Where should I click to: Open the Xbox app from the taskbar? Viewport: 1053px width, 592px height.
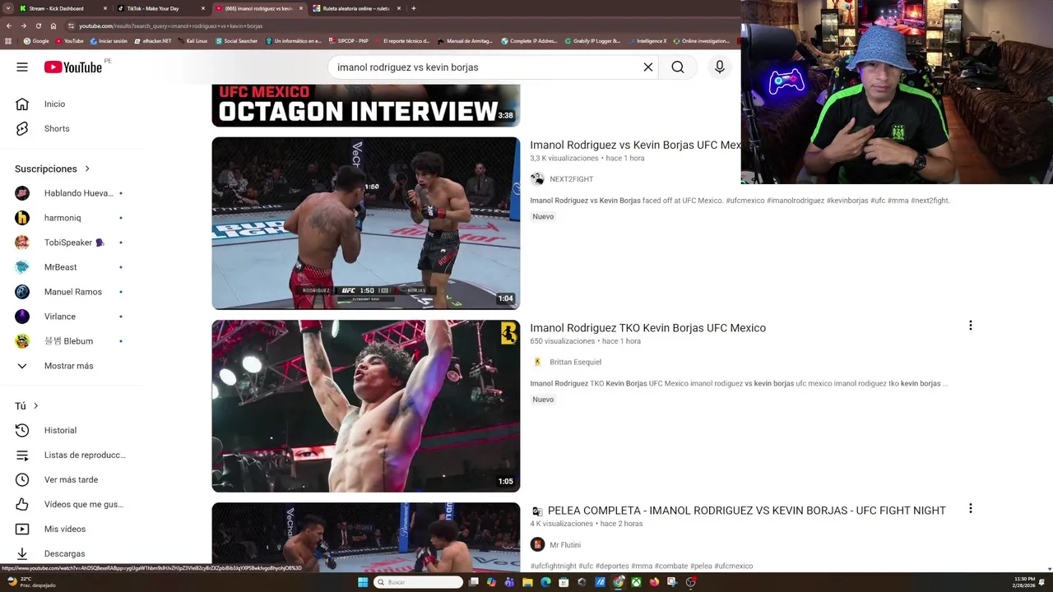click(x=636, y=582)
